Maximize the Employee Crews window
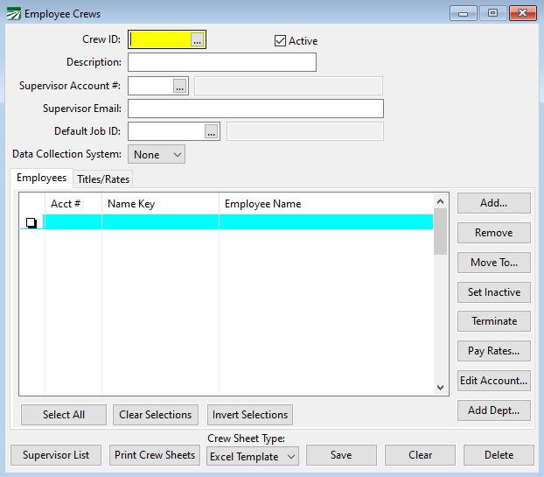544x477 pixels. [x=492, y=13]
